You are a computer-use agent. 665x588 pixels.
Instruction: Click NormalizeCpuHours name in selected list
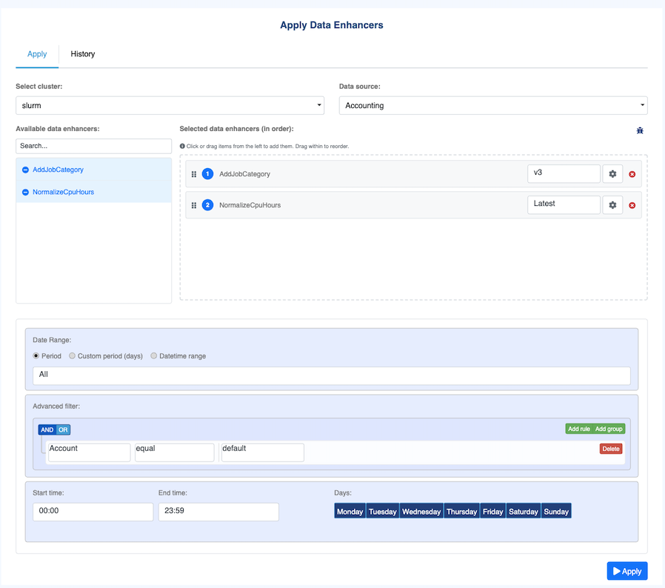point(250,205)
